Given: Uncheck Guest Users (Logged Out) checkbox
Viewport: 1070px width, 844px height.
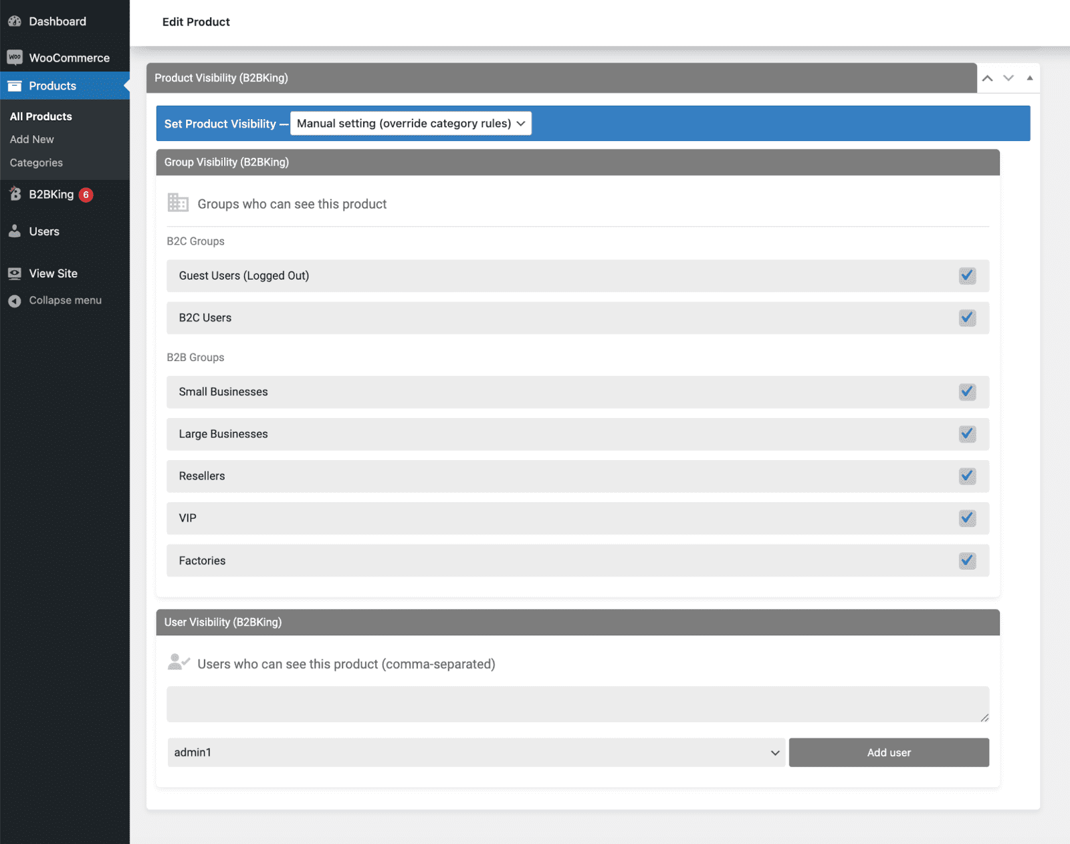Looking at the screenshot, I should click(x=967, y=276).
